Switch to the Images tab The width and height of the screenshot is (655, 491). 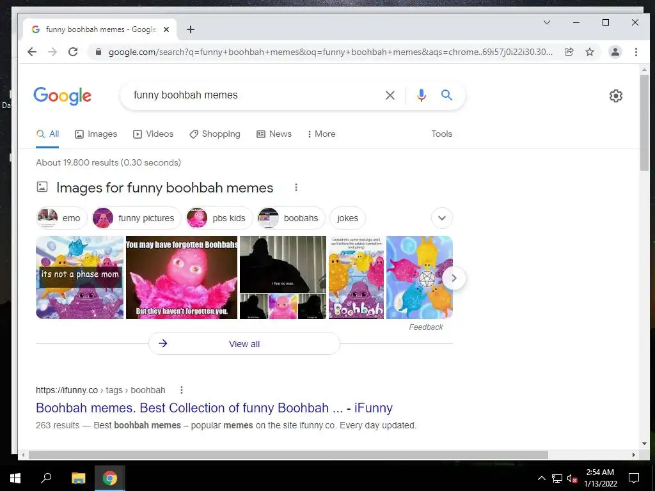[96, 134]
